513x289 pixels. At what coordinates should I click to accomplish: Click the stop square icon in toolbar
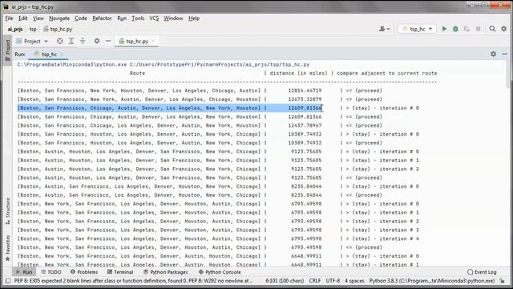pyautogui.click(x=478, y=29)
